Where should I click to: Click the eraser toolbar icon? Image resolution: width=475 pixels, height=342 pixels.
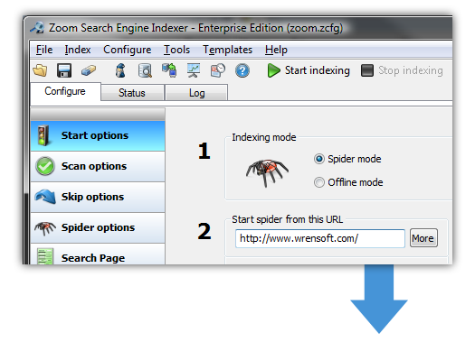point(89,70)
